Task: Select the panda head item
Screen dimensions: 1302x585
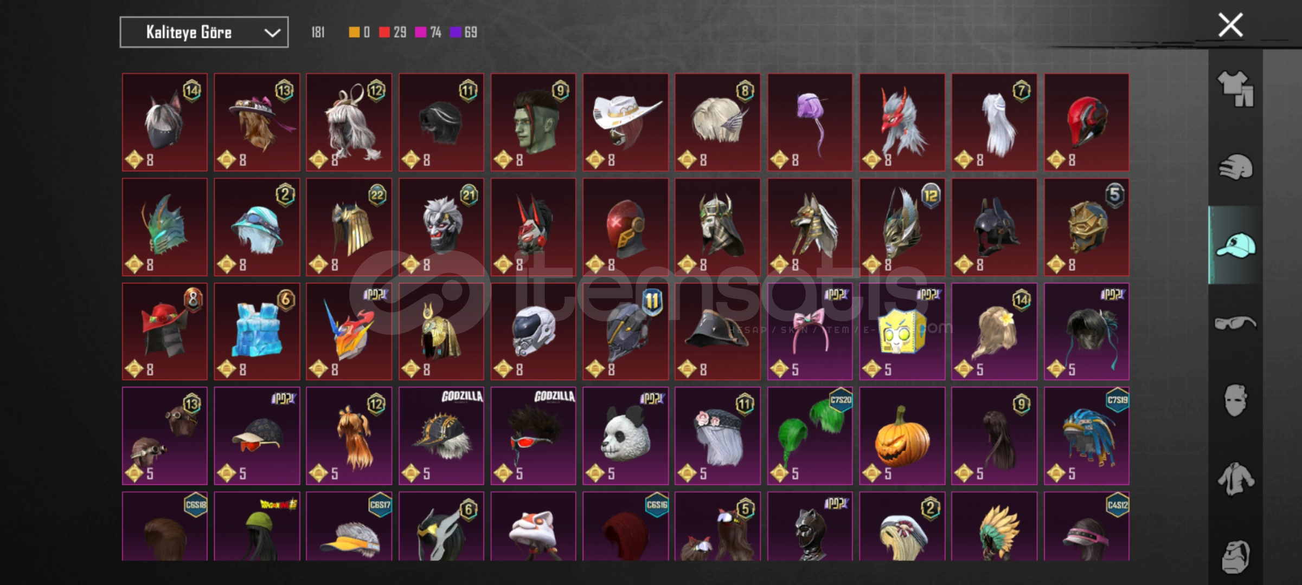Action: pos(625,435)
